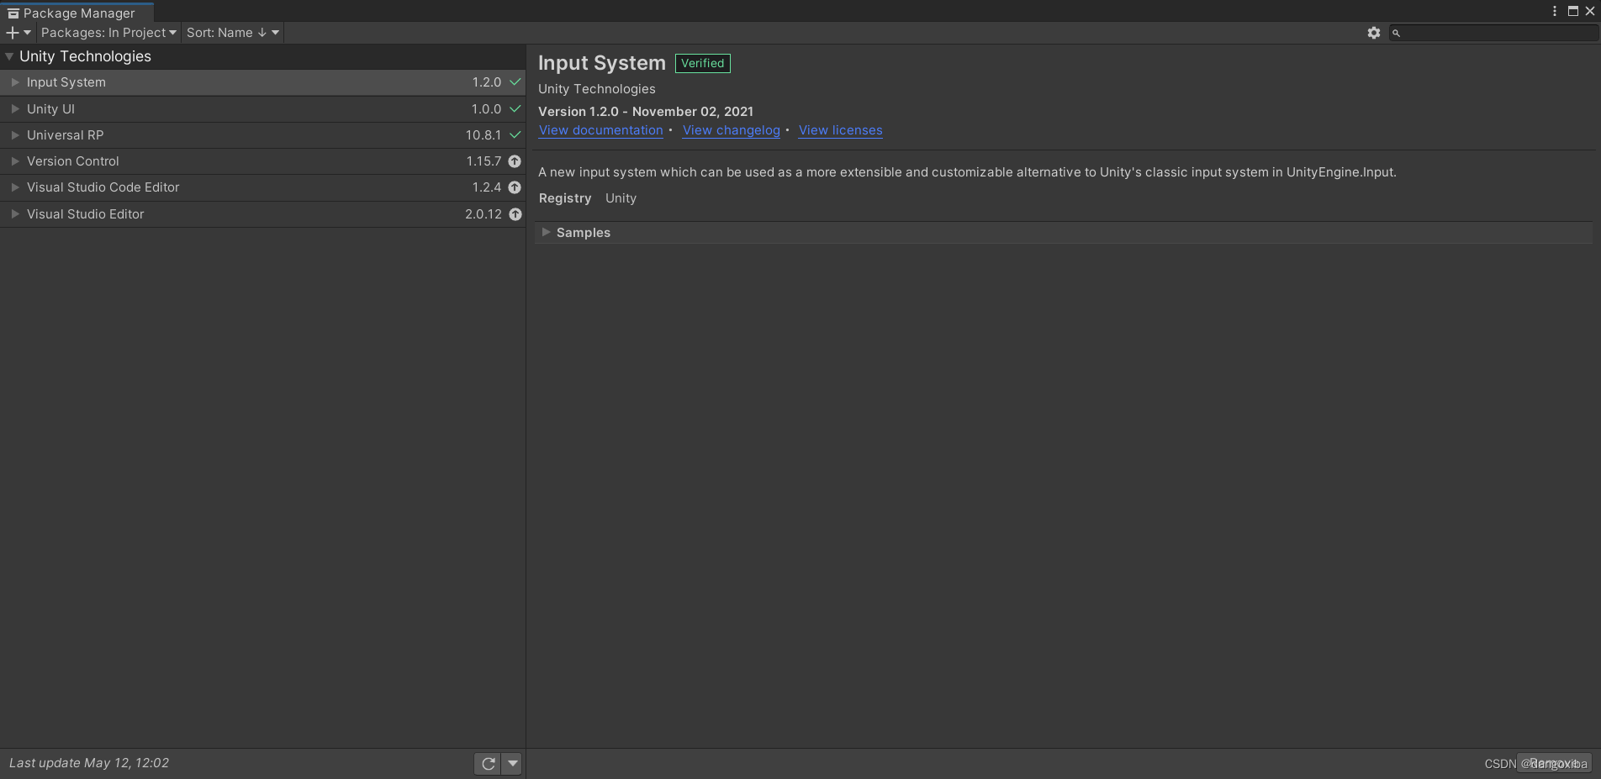
Task: Open the View licenses link
Action: (x=841, y=130)
